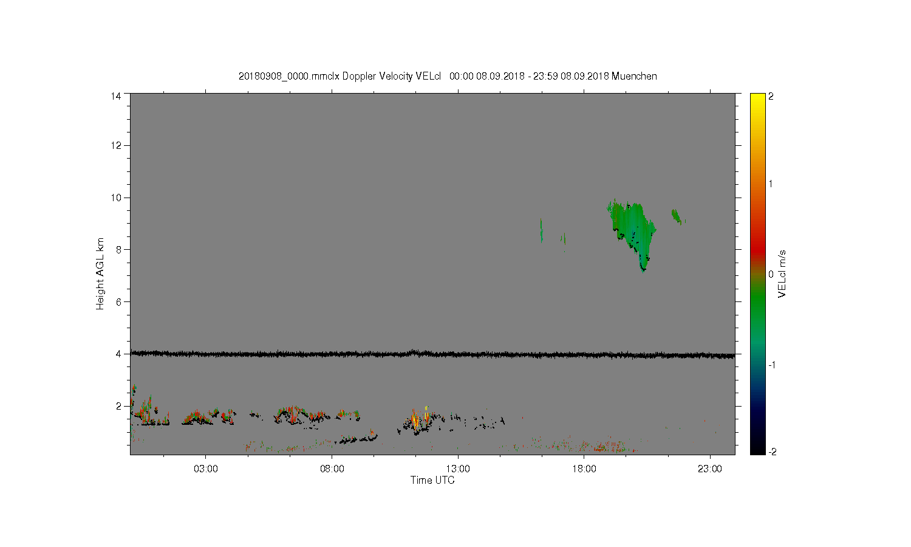911x547 pixels.
Task: Click the black horizontal line at 4 km
Action: (432, 354)
